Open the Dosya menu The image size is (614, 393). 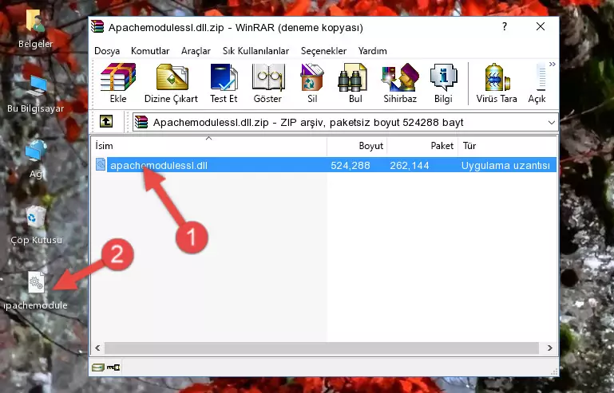tap(107, 51)
